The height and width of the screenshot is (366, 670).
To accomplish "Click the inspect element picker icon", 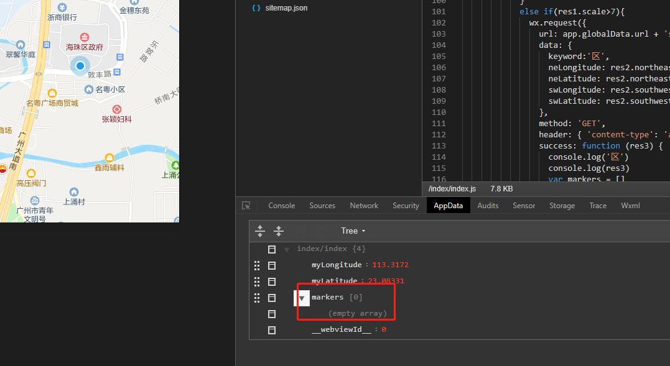I will coord(246,206).
